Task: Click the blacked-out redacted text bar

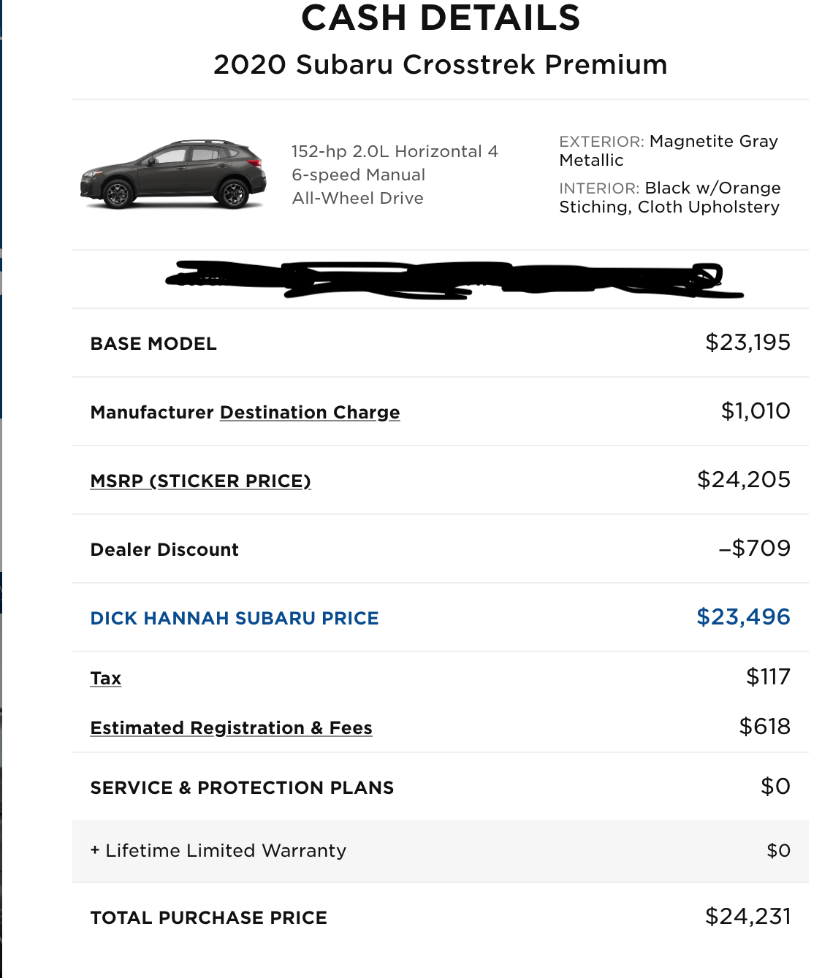Action: click(x=453, y=280)
